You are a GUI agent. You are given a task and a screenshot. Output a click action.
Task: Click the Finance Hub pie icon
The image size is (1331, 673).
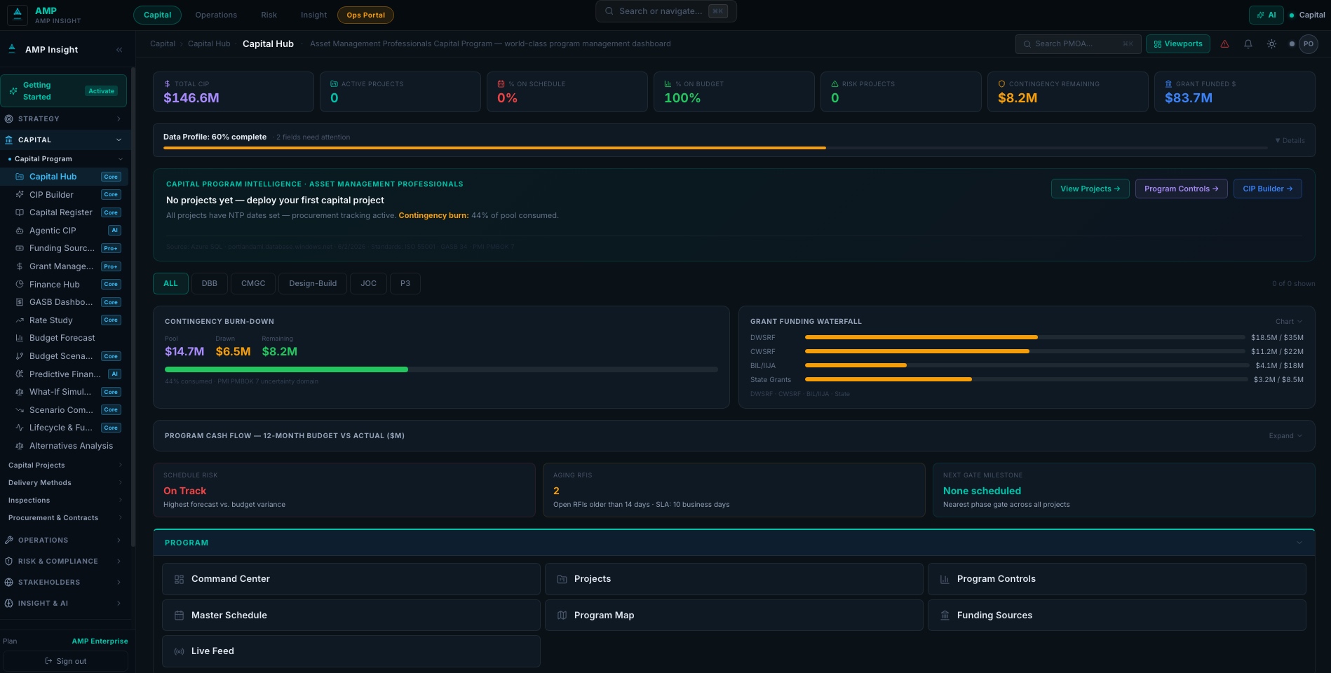pyautogui.click(x=20, y=285)
